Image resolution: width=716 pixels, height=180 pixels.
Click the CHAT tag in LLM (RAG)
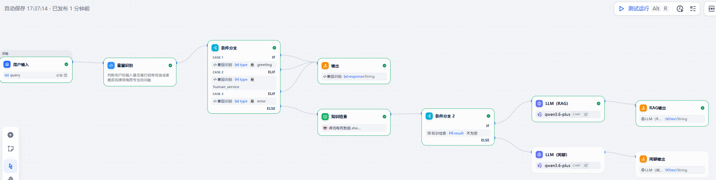[577, 115]
